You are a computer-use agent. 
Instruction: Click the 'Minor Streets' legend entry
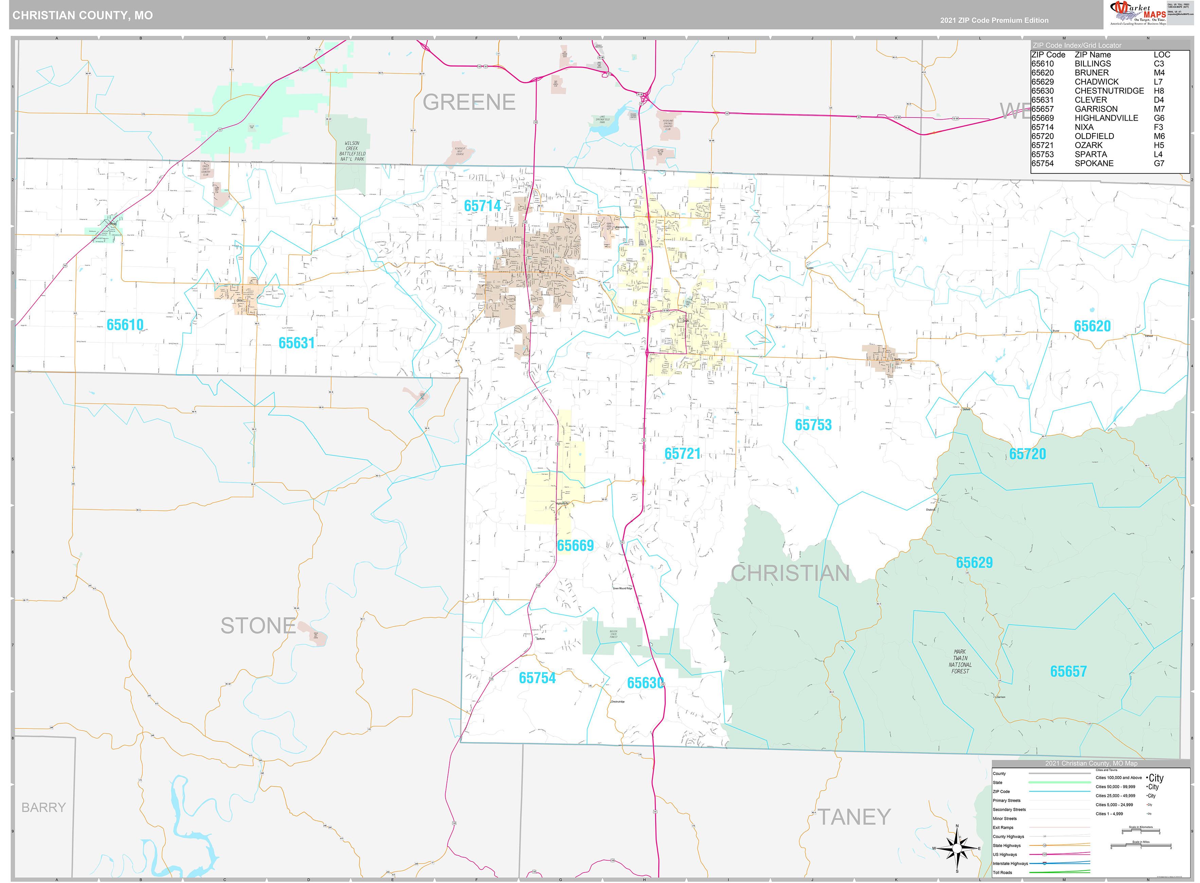click(x=1005, y=819)
